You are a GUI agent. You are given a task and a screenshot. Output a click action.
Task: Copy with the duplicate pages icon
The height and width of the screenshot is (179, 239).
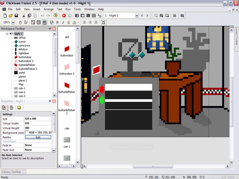pos(30,16)
